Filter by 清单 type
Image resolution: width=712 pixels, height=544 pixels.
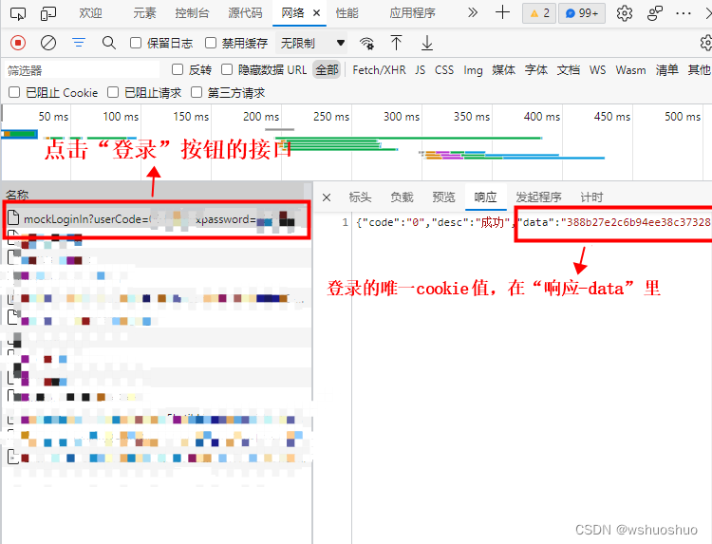(667, 70)
